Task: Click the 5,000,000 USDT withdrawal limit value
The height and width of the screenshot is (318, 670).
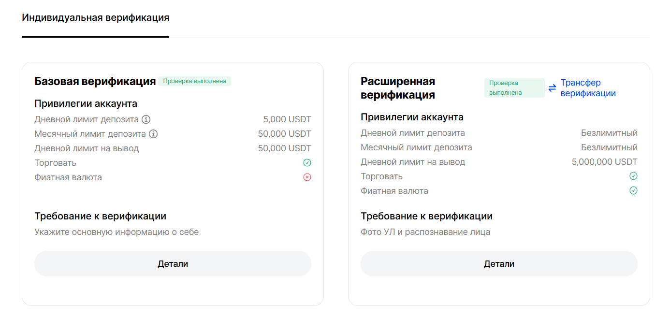Action: tap(604, 162)
